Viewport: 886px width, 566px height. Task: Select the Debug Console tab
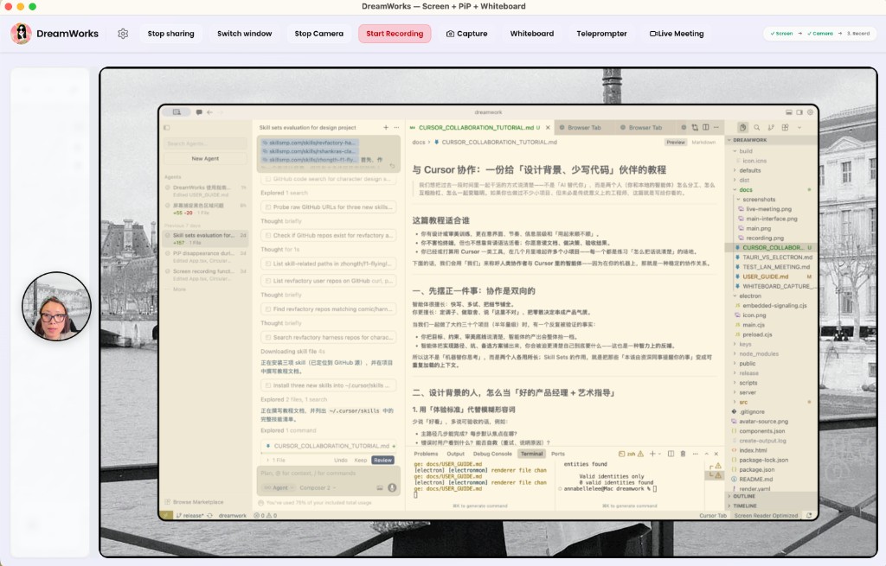click(x=492, y=454)
